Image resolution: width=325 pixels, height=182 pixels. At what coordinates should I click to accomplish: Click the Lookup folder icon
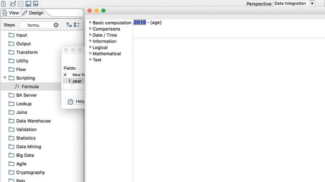tap(11, 104)
